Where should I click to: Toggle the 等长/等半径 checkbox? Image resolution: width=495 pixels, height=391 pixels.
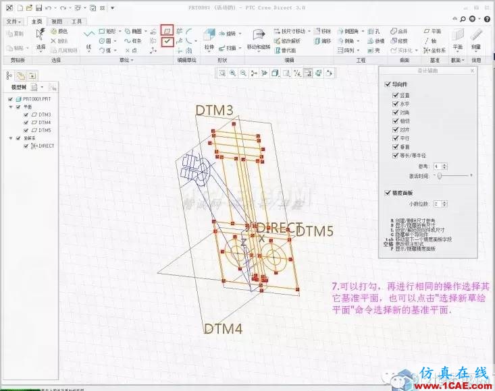(x=395, y=155)
